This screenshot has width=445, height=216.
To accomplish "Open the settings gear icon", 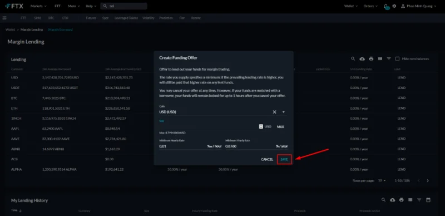I will pos(394,6).
